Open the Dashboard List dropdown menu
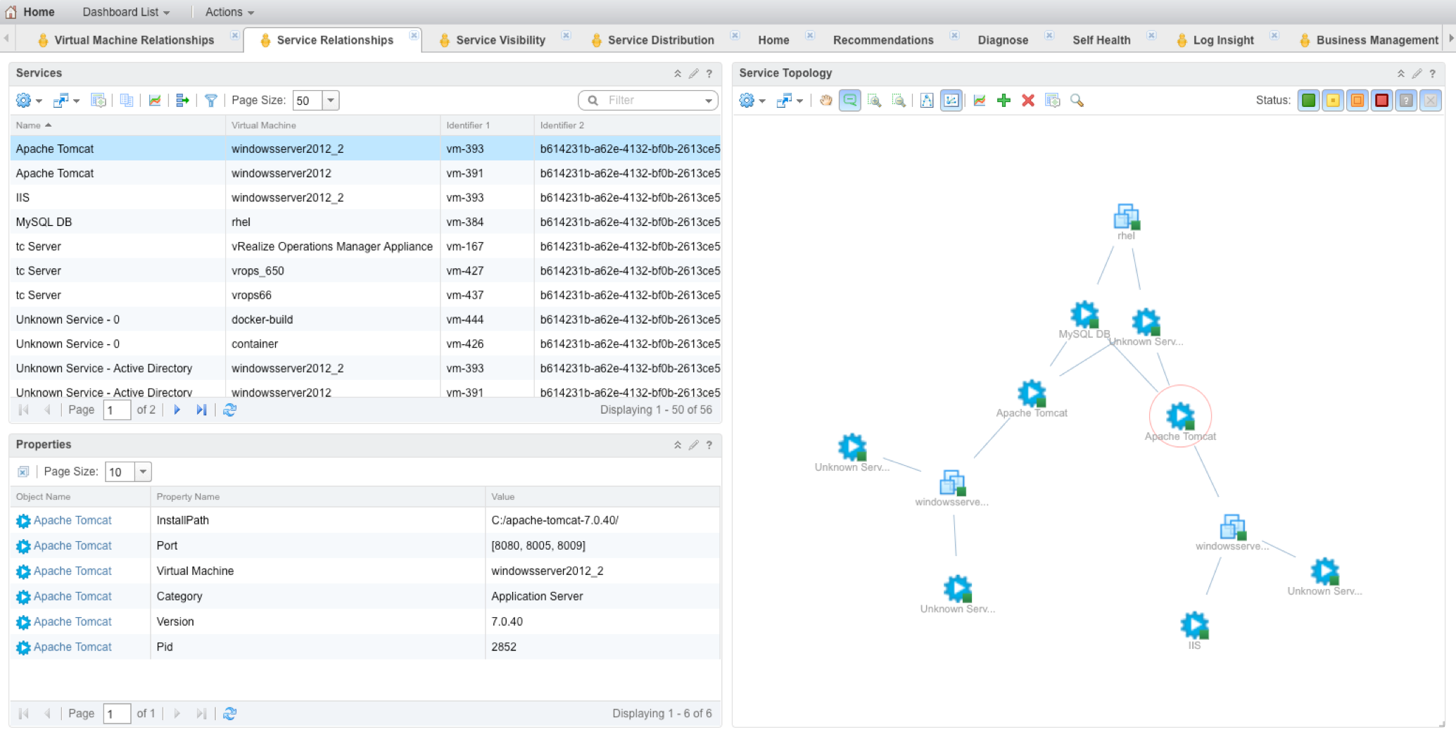1456x739 pixels. [126, 12]
